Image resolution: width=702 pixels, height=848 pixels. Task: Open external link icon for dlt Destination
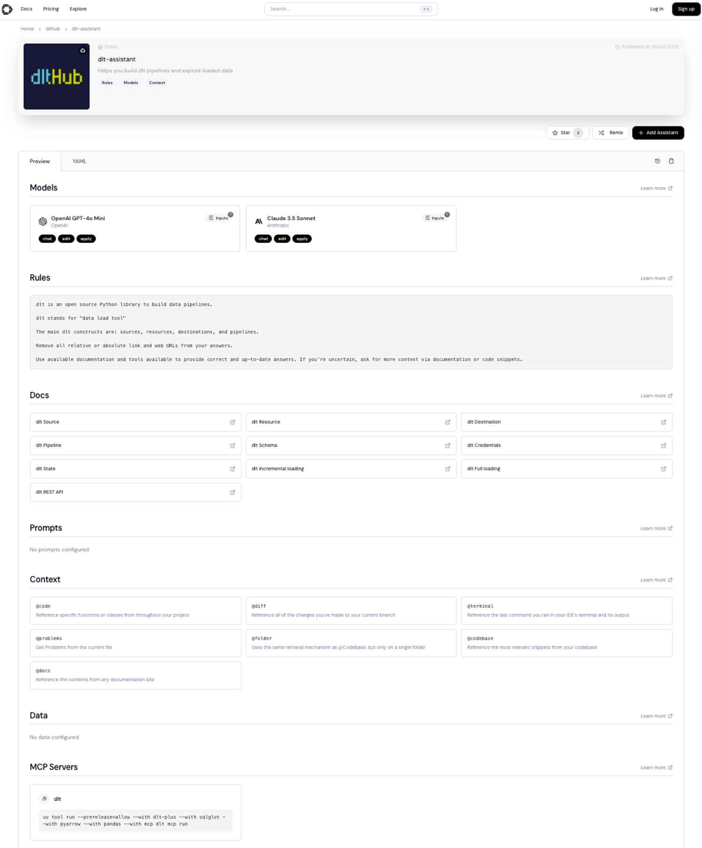(663, 422)
